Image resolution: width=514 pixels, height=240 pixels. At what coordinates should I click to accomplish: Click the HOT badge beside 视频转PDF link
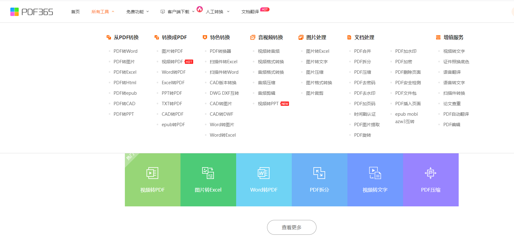coord(189,62)
